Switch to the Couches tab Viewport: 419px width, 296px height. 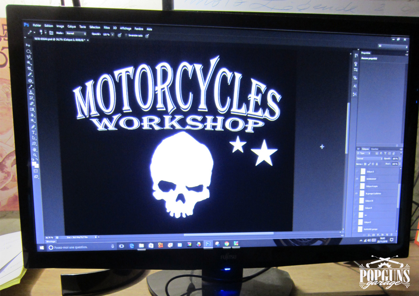click(375, 149)
